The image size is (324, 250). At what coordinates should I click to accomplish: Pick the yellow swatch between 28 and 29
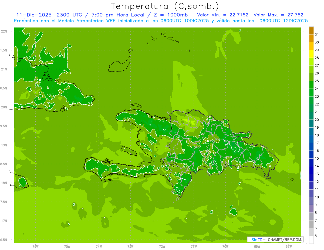[311, 54]
